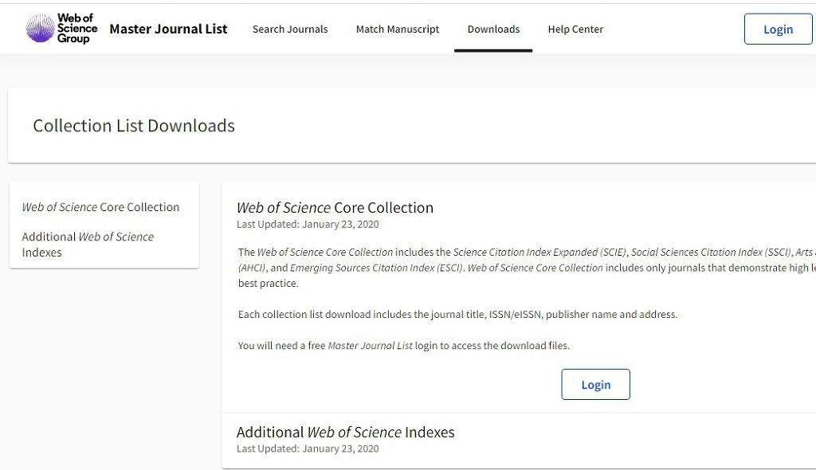Viewport: 816px width, 470px height.
Task: Click the Collection List Downloads page heading
Action: pos(134,126)
